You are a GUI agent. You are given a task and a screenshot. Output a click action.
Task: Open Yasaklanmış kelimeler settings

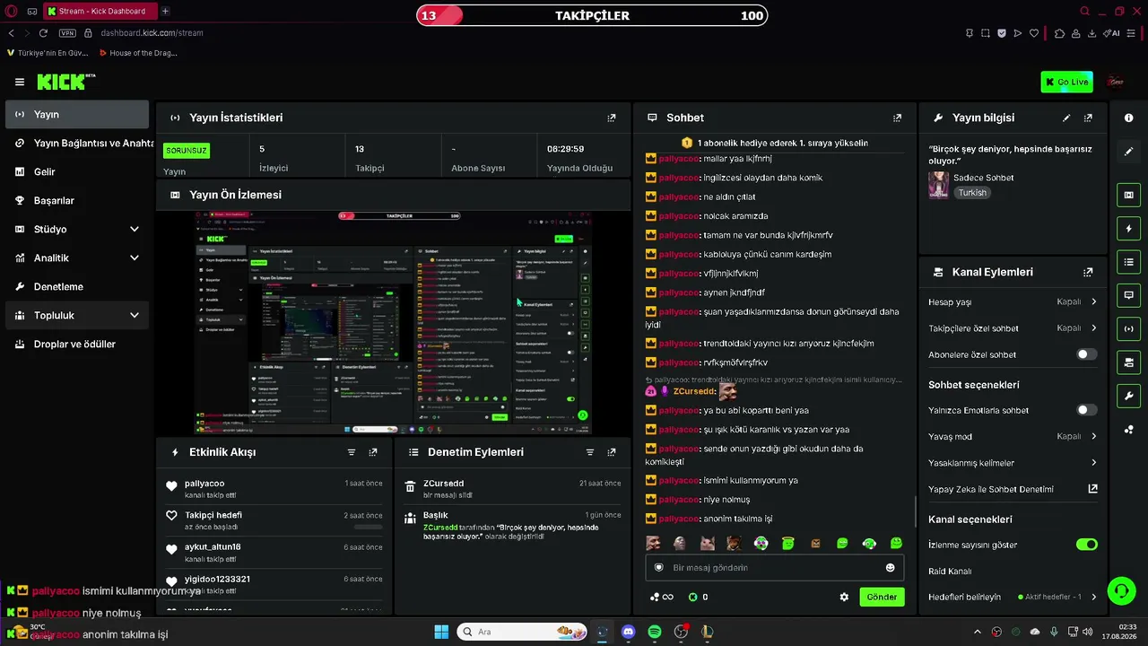[1013, 463]
